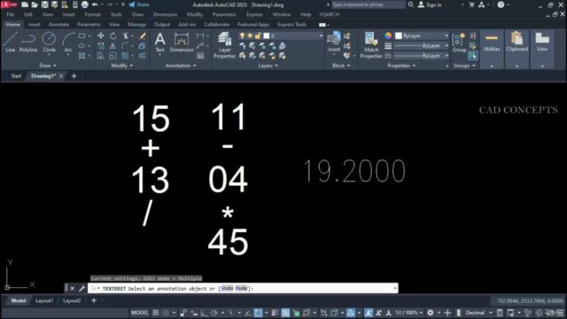The height and width of the screenshot is (319, 567).
Task: Select the Scale tool
Action: 113,56
